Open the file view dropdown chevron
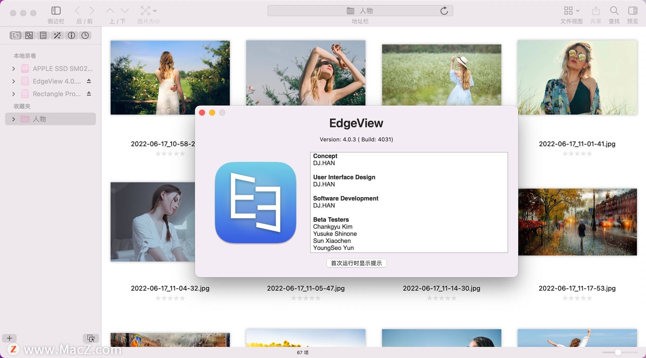Screen dimensions: 646x358 (x=578, y=11)
